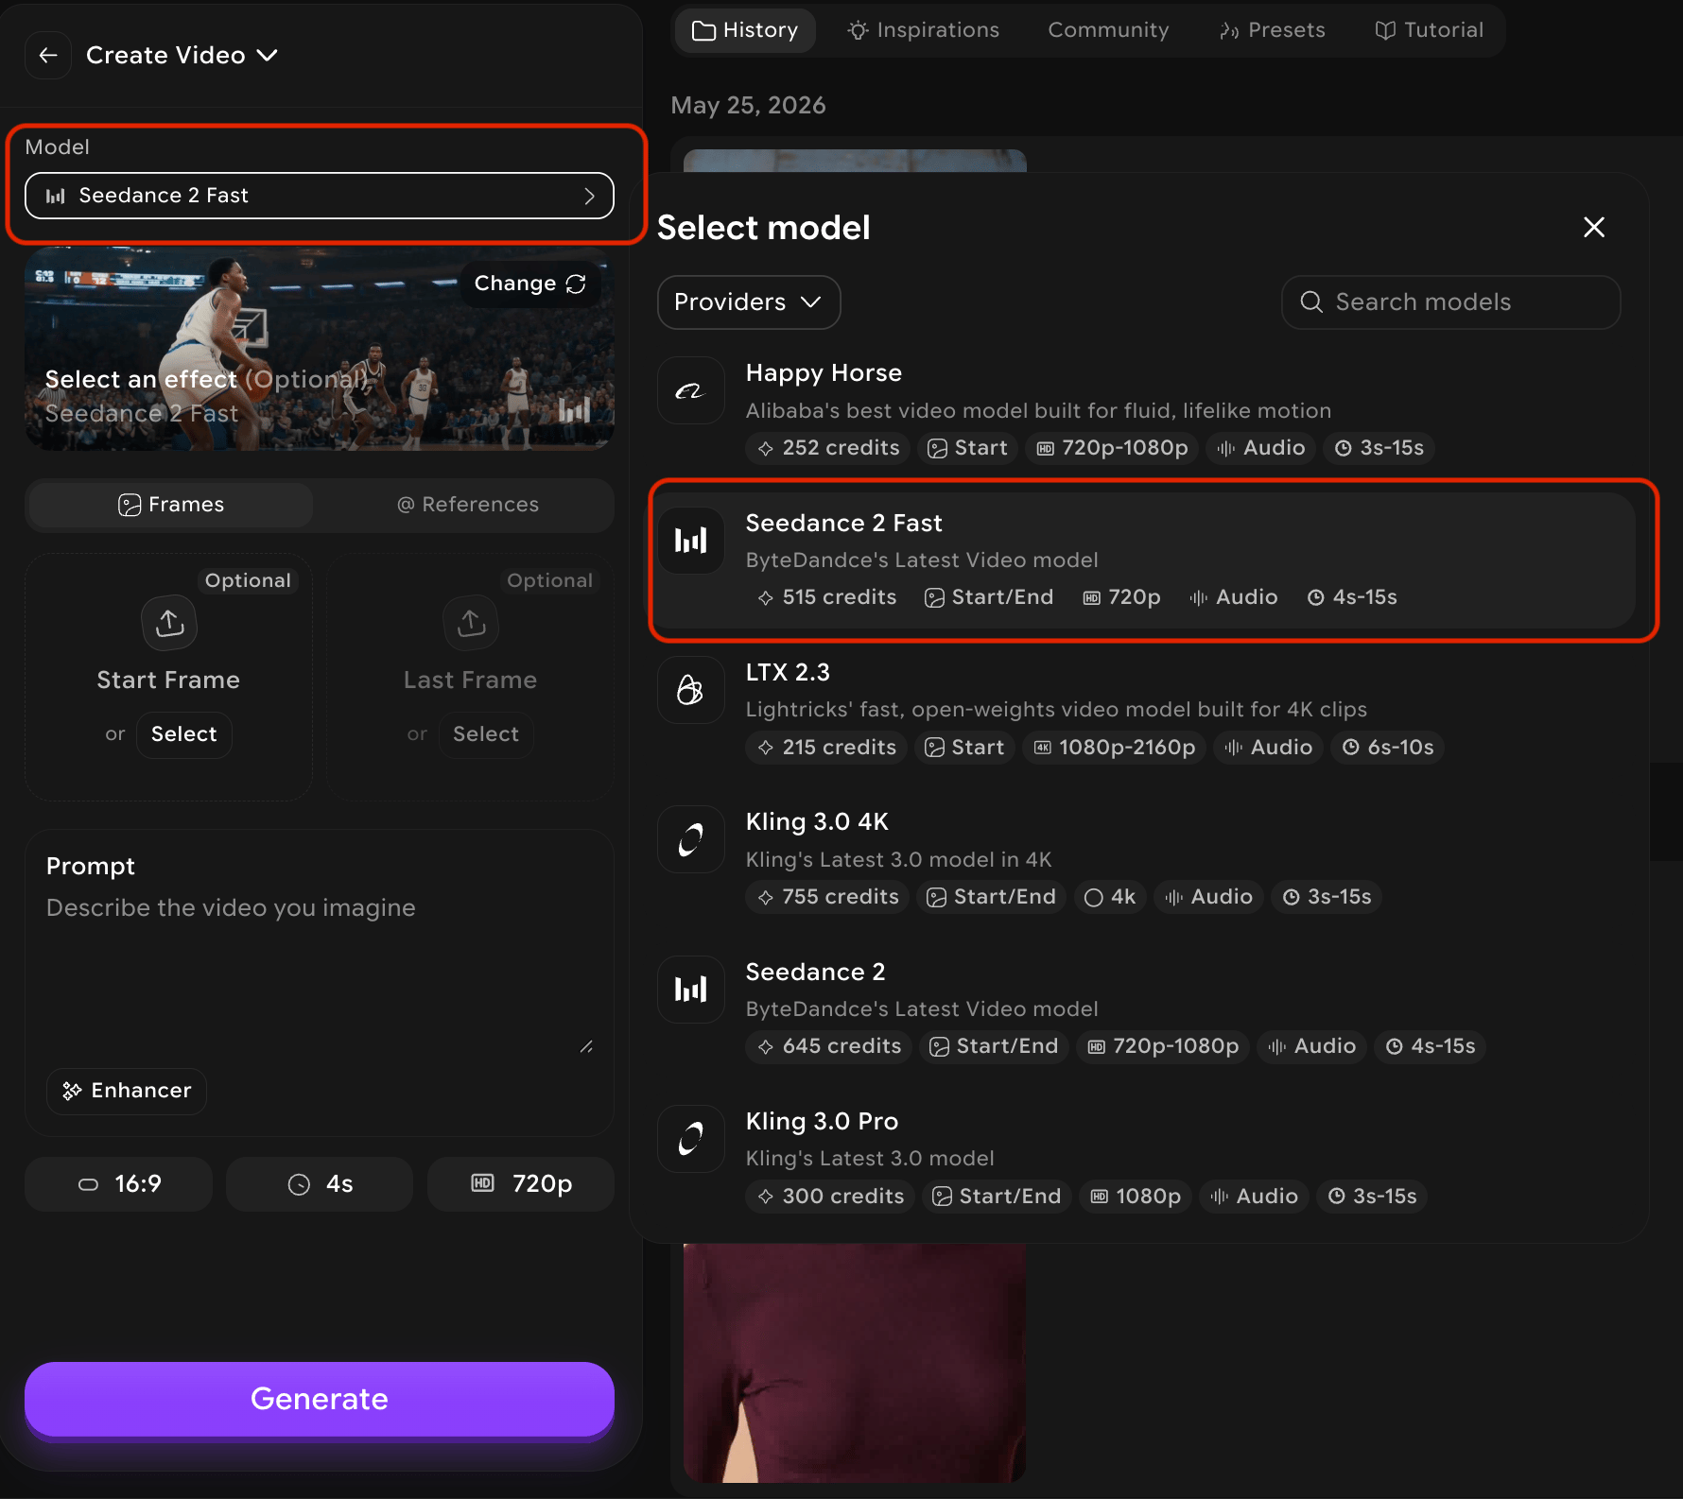Open the 16:9 aspect ratio option
This screenshot has width=1683, height=1499.
click(x=119, y=1184)
